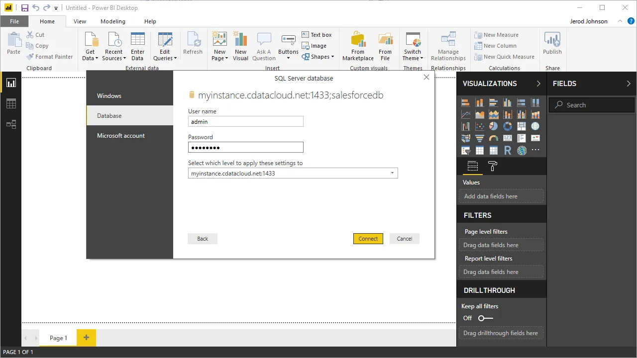Viewport: 637px width, 358px height.
Task: Open the File menu
Action: 14,21
